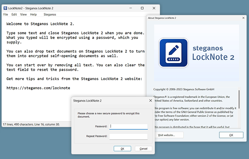Screen dimensions: 249x159
Task: Open the File menu
Action: (6, 15)
